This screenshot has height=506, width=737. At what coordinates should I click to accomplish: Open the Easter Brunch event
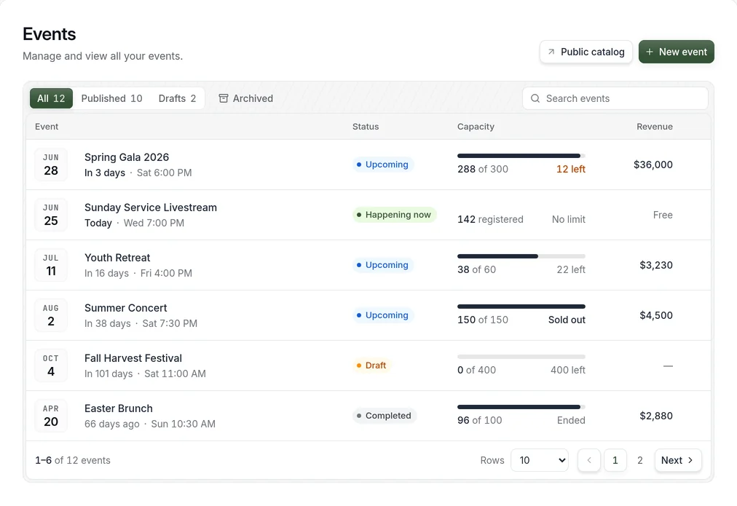coord(119,408)
